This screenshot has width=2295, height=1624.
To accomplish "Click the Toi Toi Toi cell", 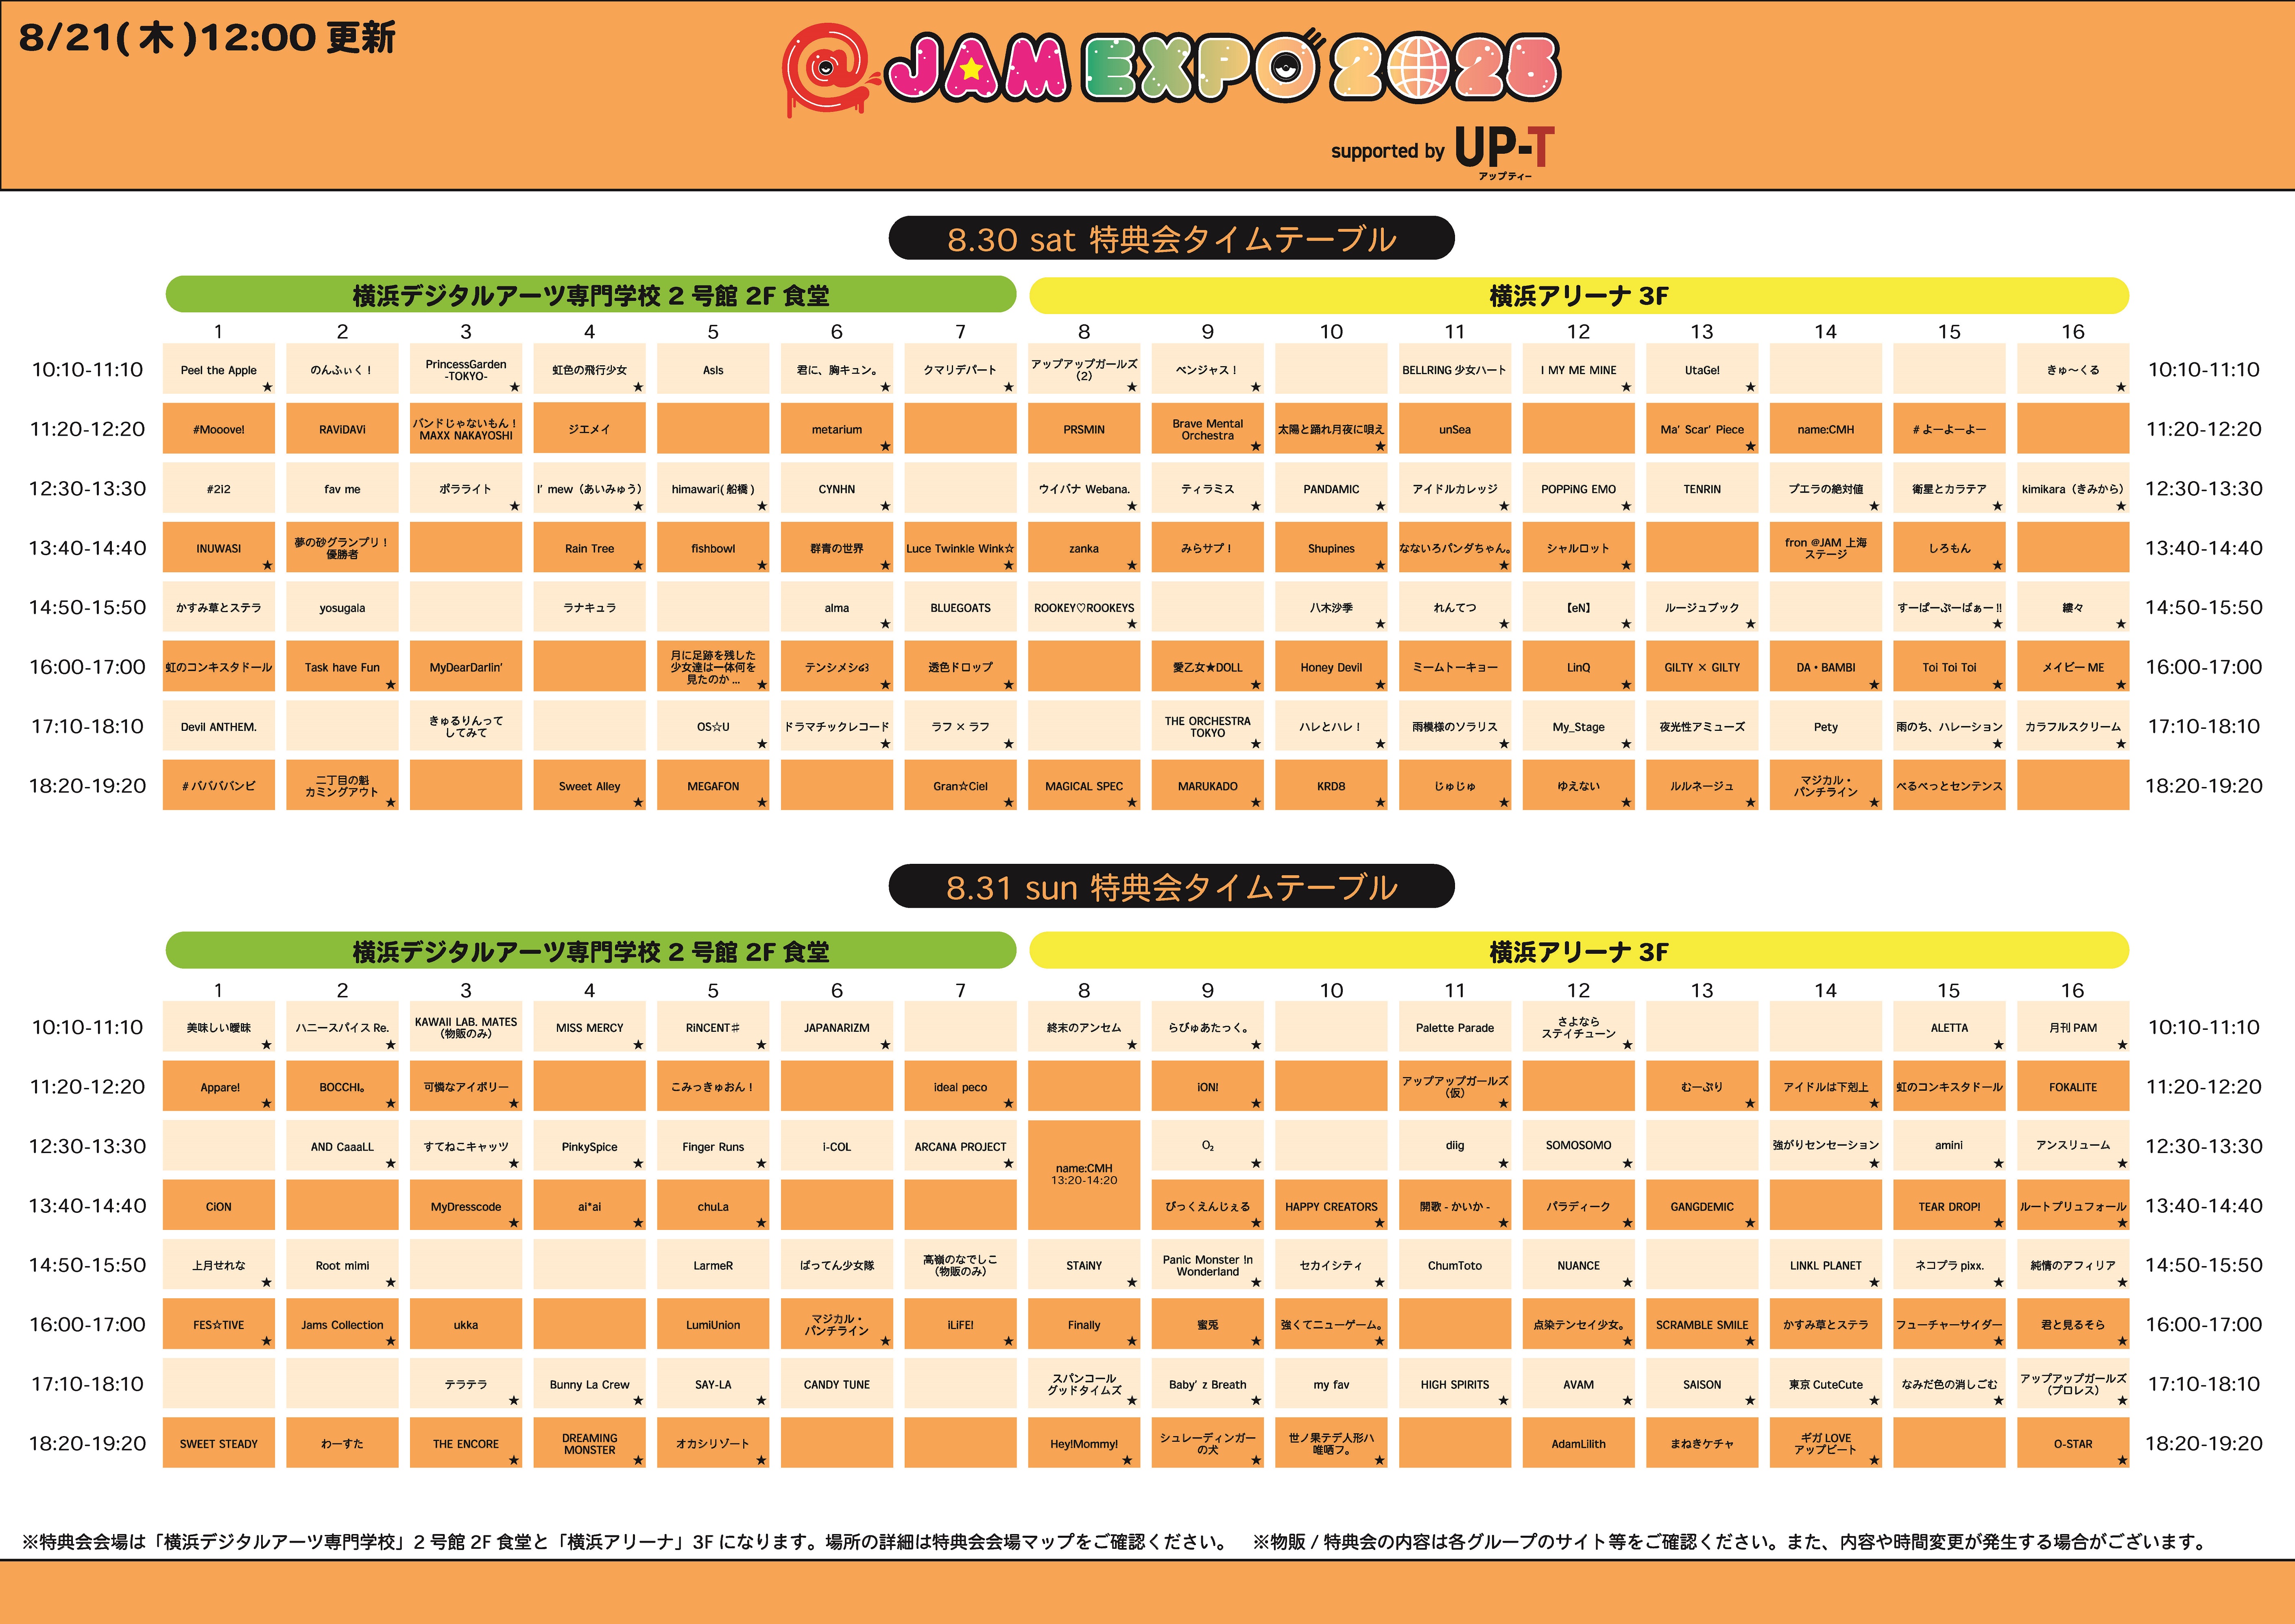I will 1949,667.
